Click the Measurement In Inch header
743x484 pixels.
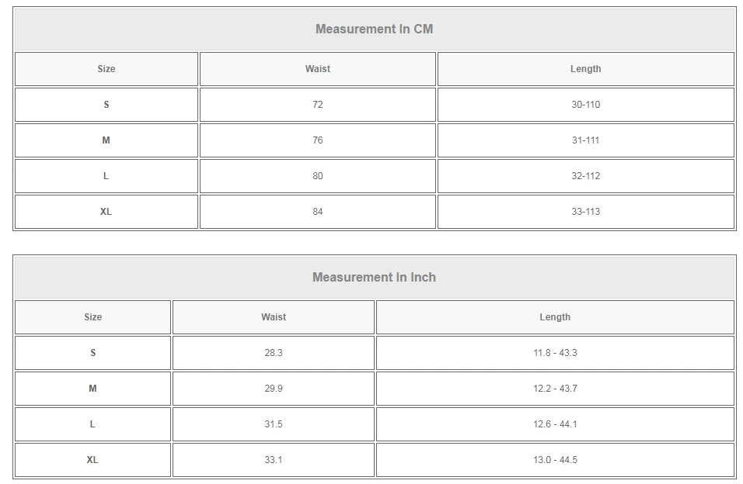tap(374, 278)
